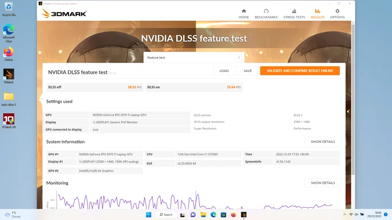The image size is (392, 220).
Task: Validate and compare result online
Action: pyautogui.click(x=300, y=71)
